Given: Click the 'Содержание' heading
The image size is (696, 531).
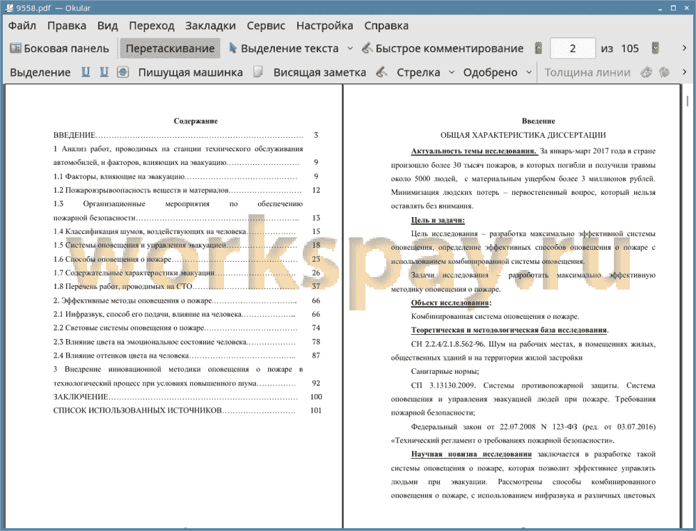Looking at the screenshot, I should 196,121.
